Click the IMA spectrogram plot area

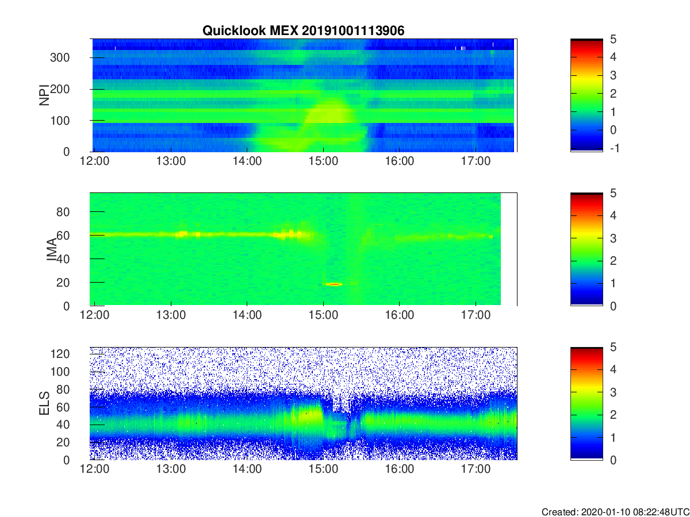304,249
